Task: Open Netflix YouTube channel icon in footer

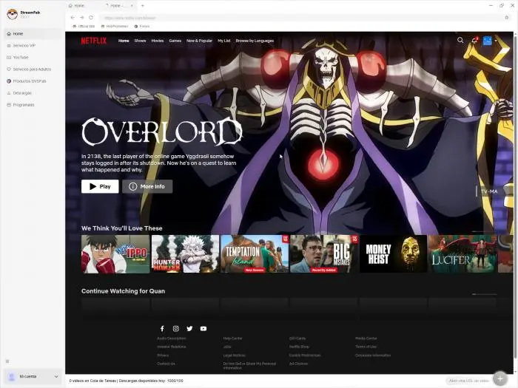Action: click(203, 329)
